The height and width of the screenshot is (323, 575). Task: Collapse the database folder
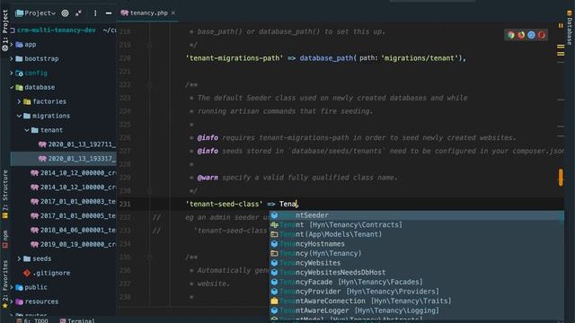click(12, 87)
